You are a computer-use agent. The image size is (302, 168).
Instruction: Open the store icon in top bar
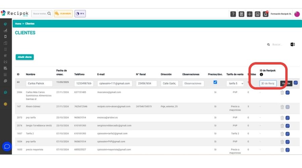point(257,14)
